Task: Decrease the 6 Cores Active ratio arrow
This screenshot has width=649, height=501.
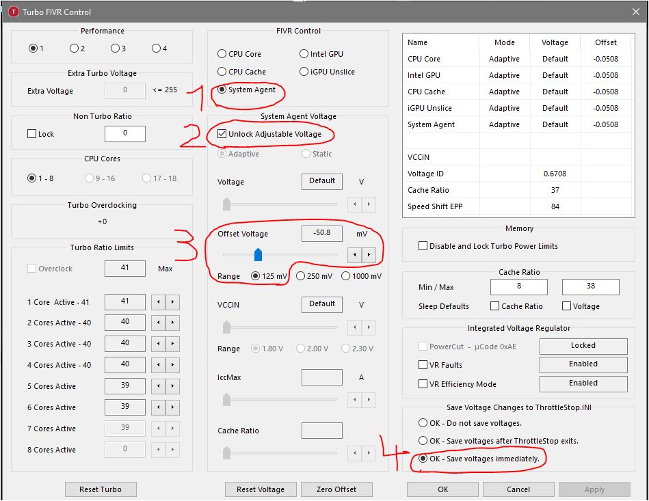Action: pos(158,407)
